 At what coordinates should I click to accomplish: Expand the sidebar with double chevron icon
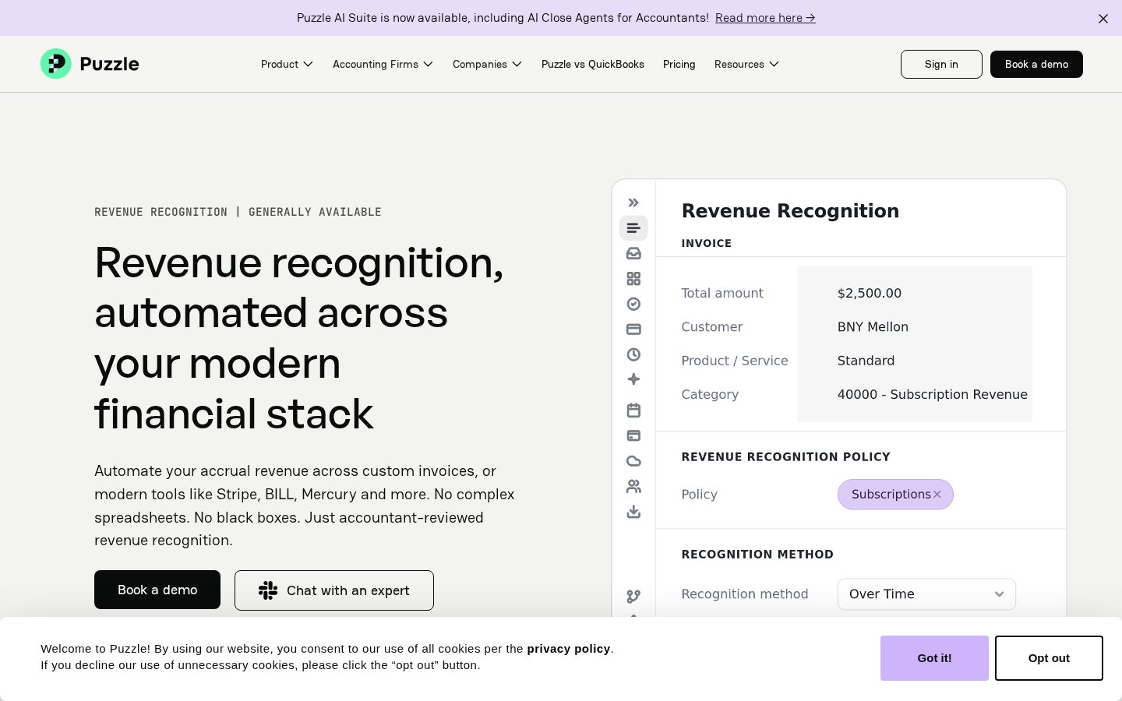pyautogui.click(x=633, y=203)
